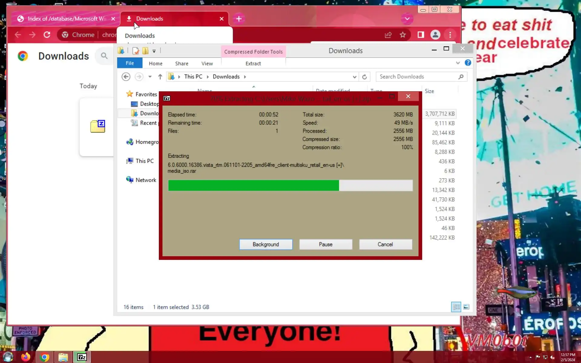
Task: Click the green extraction progress bar
Action: [x=253, y=185]
